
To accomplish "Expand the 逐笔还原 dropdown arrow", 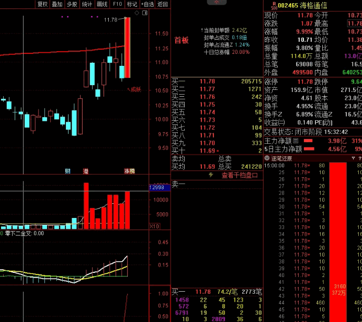I will coord(267,158).
